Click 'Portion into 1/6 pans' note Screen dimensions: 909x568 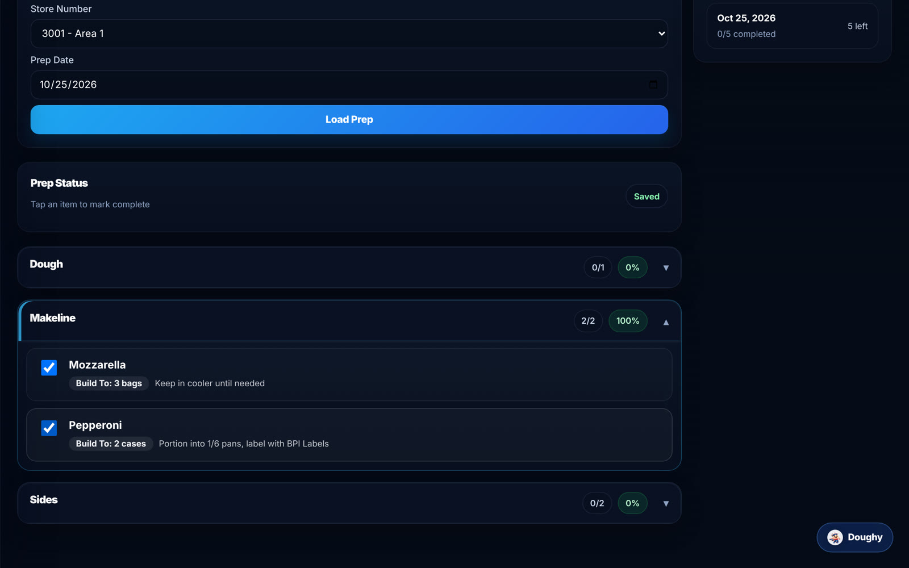point(244,444)
